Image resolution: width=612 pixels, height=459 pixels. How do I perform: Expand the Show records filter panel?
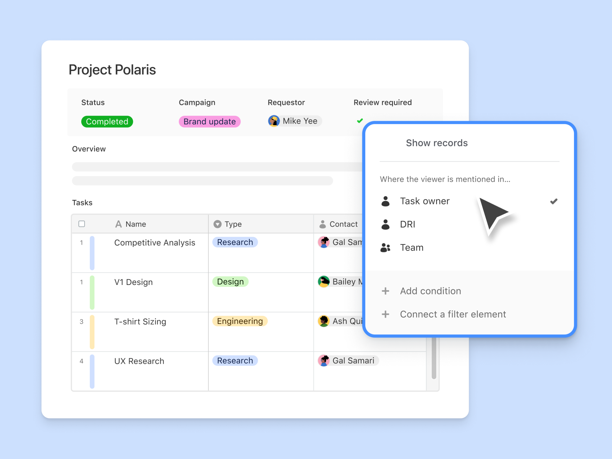[436, 143]
